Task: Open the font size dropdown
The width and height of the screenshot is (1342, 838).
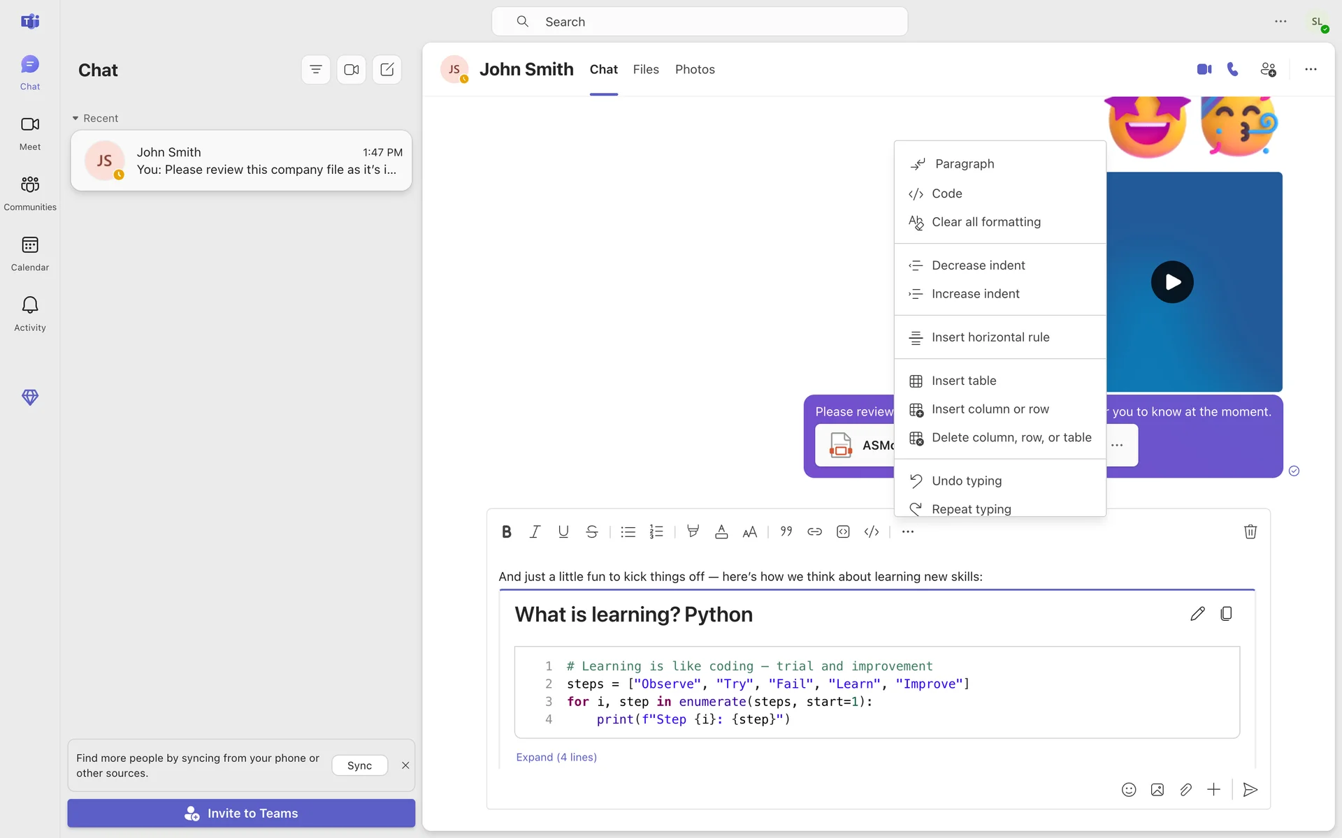Action: click(x=749, y=532)
